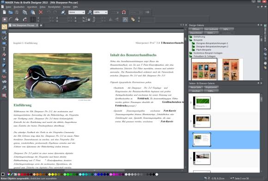The height and width of the screenshot is (181, 268).
Task: Add a new document tab with plus
Action: point(41,25)
